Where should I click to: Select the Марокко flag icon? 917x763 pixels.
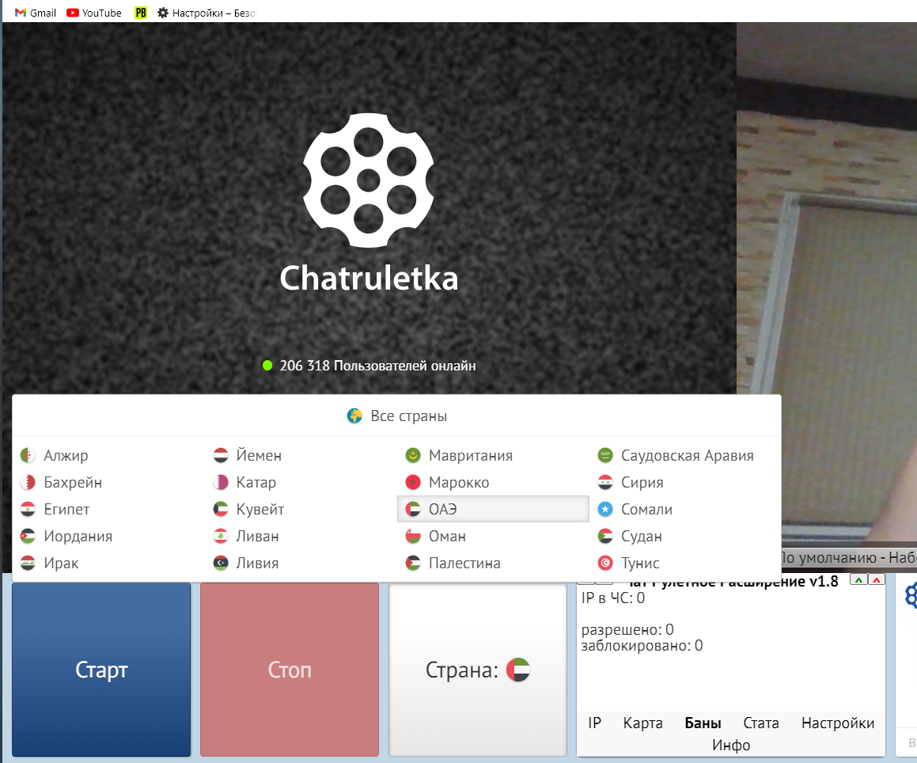(x=413, y=482)
